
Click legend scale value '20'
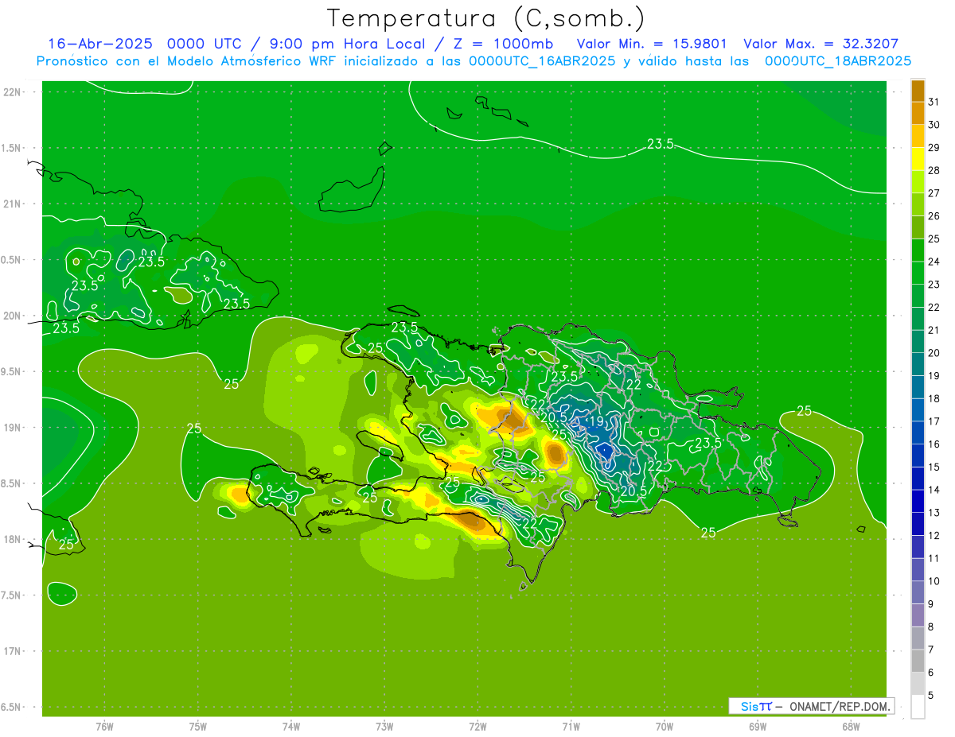point(934,353)
